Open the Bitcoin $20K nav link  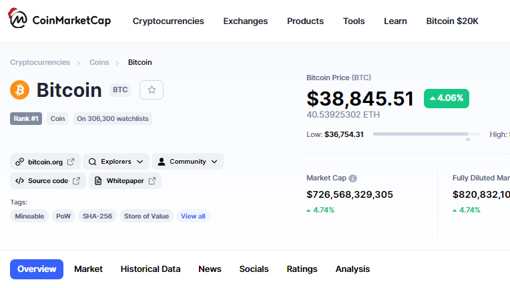point(453,21)
